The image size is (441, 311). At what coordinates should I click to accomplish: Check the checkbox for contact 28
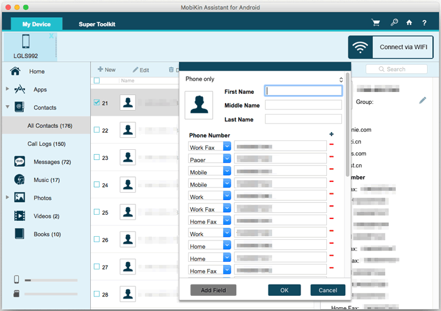(x=97, y=294)
